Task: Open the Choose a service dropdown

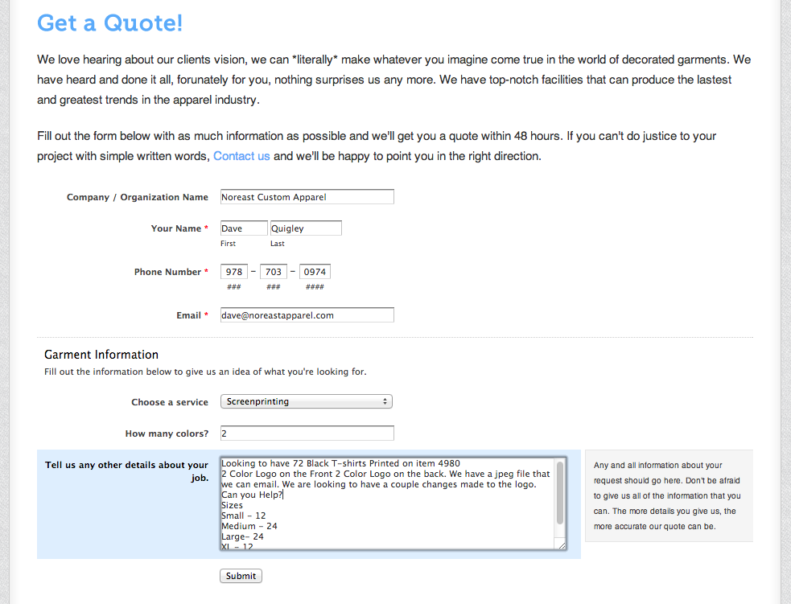Action: pos(307,401)
